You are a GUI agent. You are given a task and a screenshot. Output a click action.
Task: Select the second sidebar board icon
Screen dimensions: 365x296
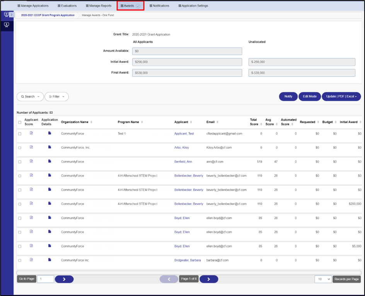[7, 25]
